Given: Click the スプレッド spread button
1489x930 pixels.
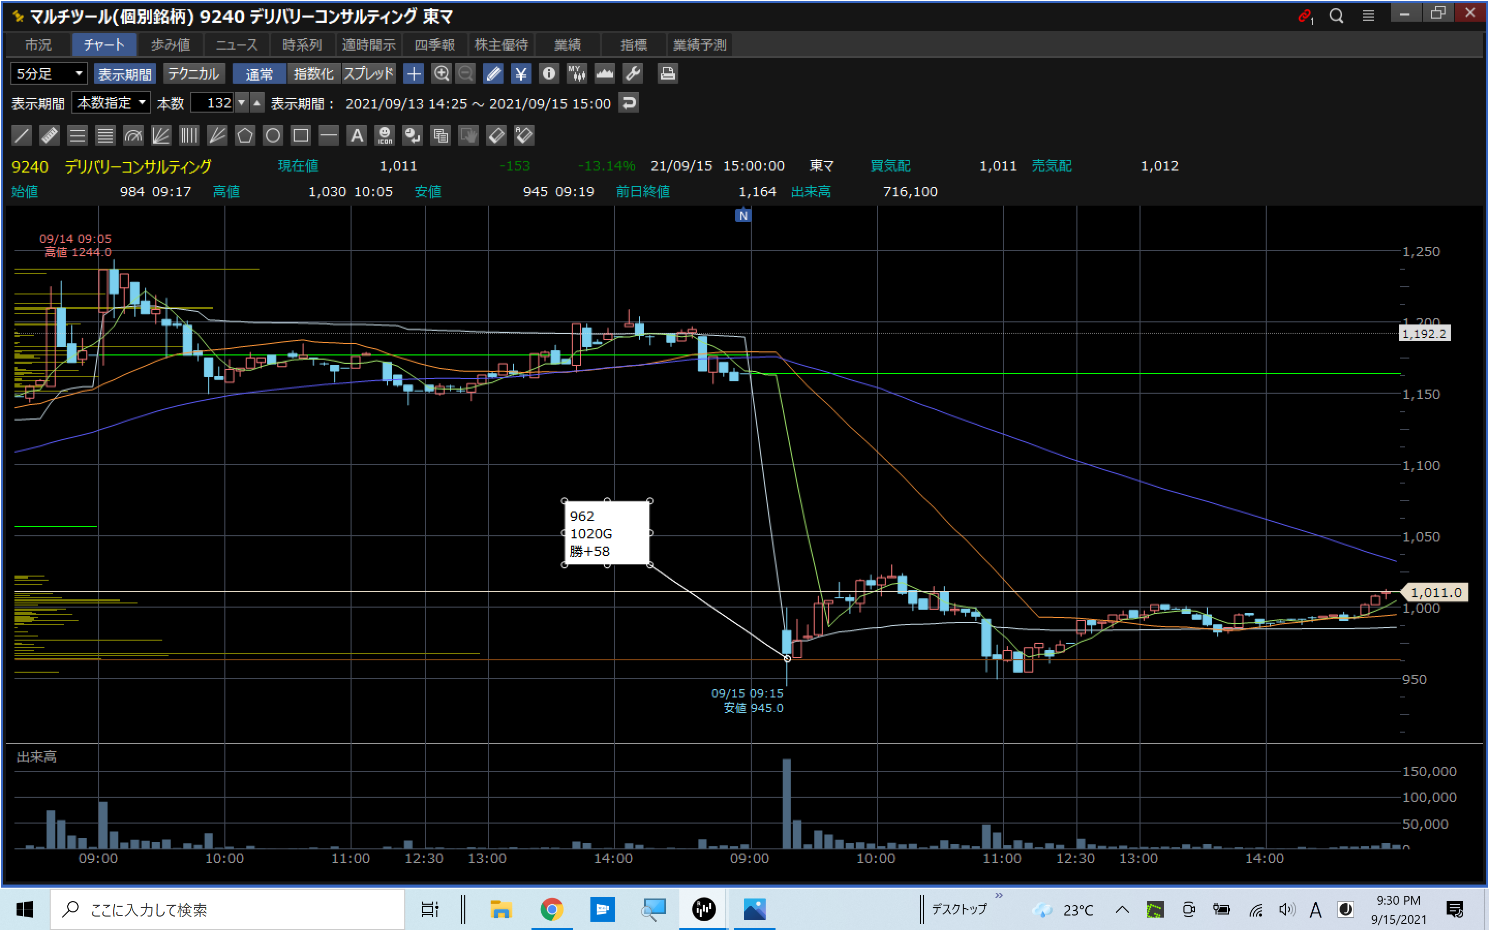Looking at the screenshot, I should pyautogui.click(x=369, y=74).
